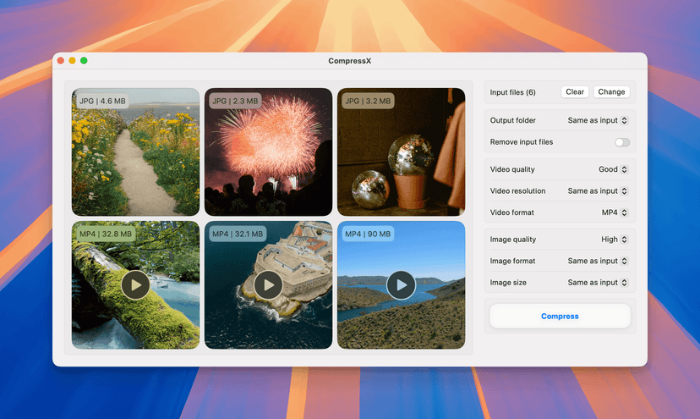
Task: Select the disco balls JPG thumbnail
Action: pos(401,152)
